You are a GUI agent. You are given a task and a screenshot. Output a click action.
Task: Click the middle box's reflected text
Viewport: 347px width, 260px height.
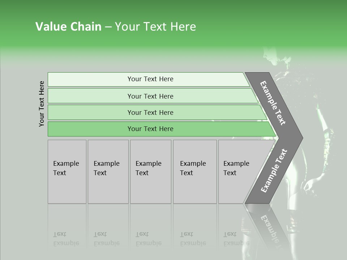tap(149, 239)
